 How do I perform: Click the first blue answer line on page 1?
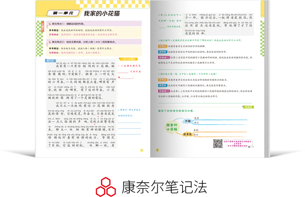129,123
